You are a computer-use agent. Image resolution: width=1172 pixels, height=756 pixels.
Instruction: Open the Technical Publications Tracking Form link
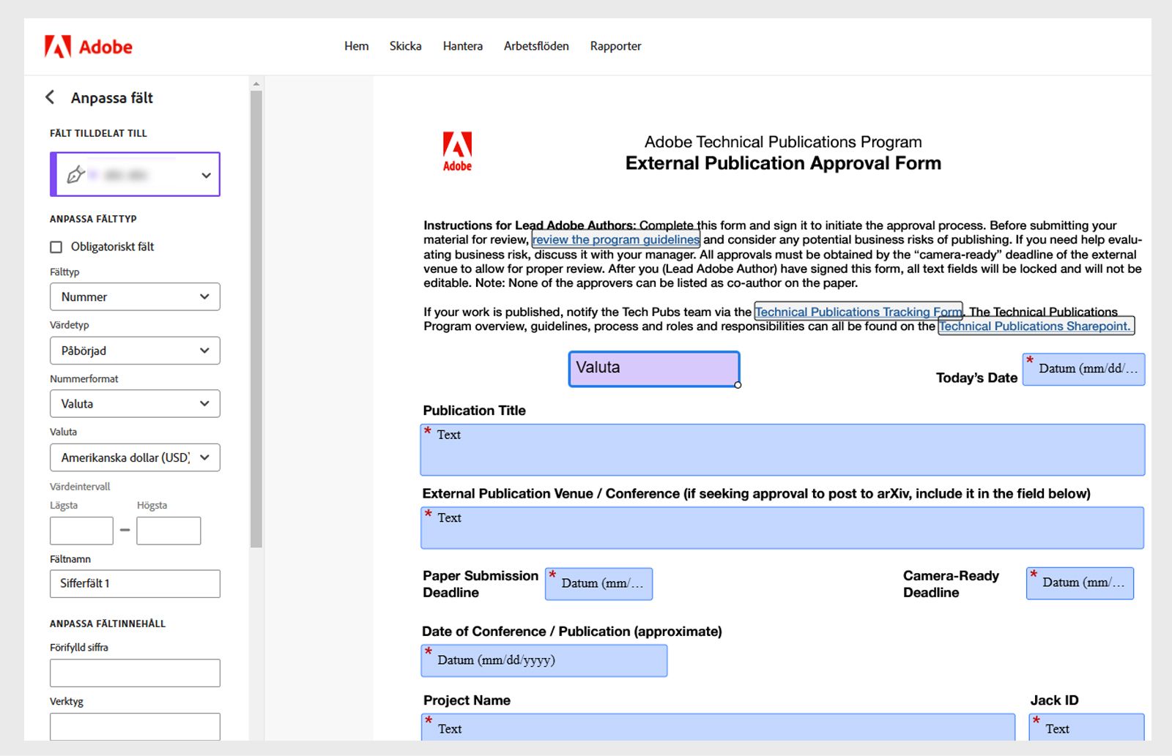coord(858,312)
